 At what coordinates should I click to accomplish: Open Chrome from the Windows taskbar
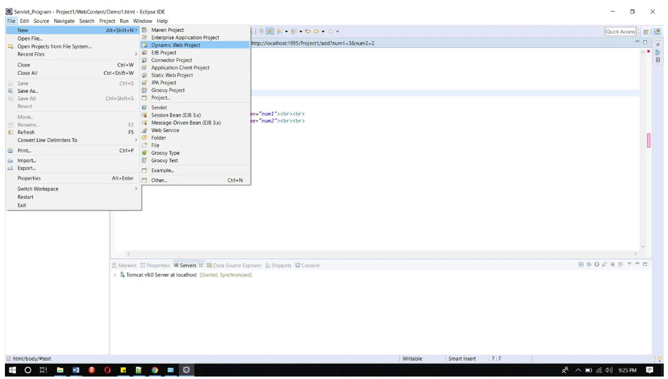coord(155,370)
